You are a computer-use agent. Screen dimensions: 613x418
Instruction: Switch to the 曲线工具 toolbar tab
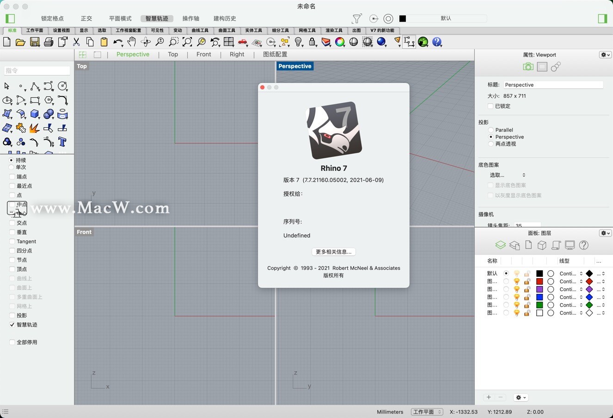(x=200, y=31)
